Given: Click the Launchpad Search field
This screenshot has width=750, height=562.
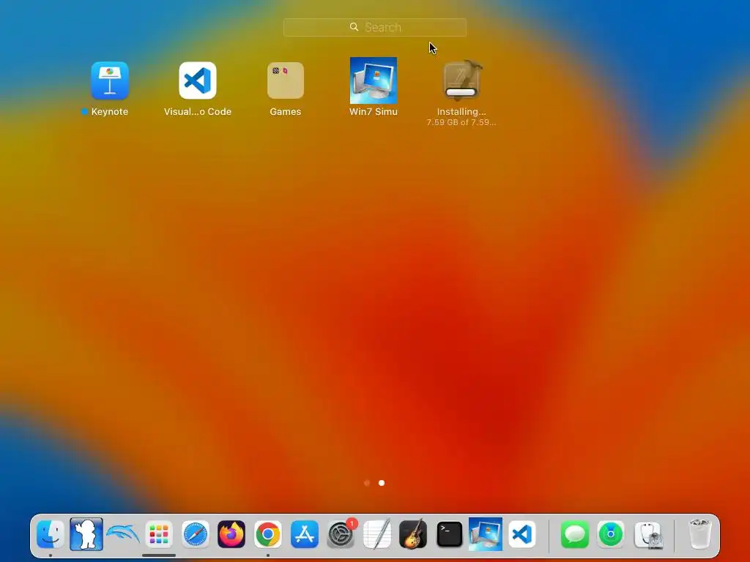Looking at the screenshot, I should click(x=375, y=27).
